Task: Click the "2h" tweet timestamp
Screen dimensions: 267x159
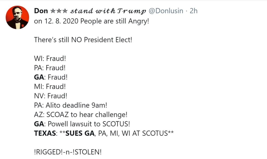Action: (193, 11)
